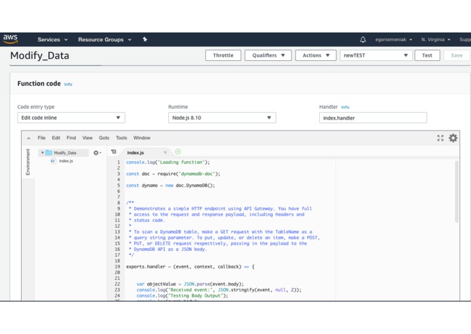Open the Services menu
Image resolution: width=471 pixels, height=334 pixels.
tap(52, 39)
